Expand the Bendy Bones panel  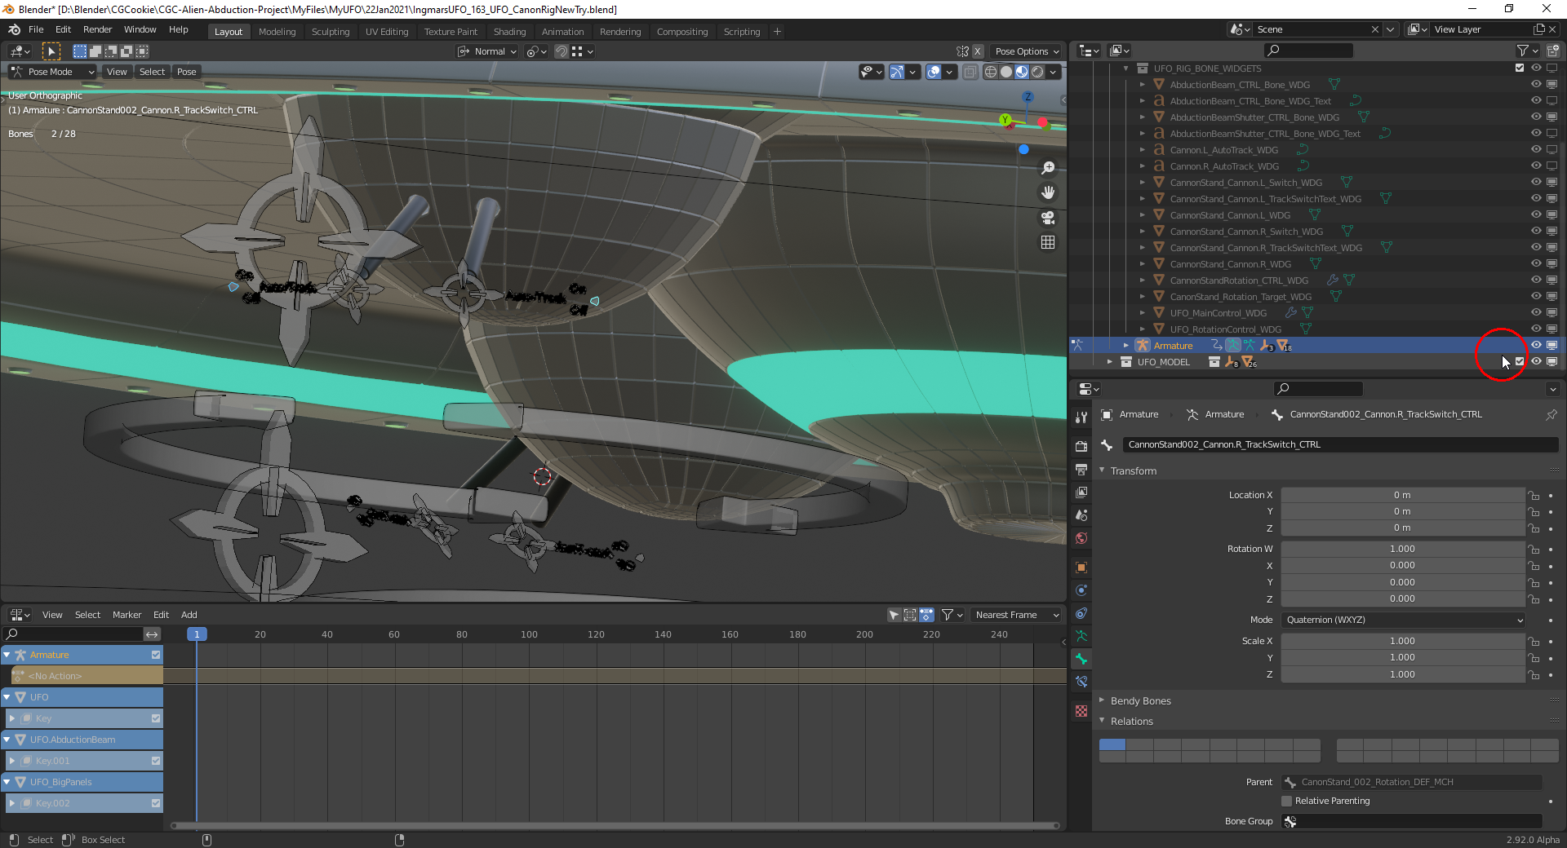click(1140, 700)
